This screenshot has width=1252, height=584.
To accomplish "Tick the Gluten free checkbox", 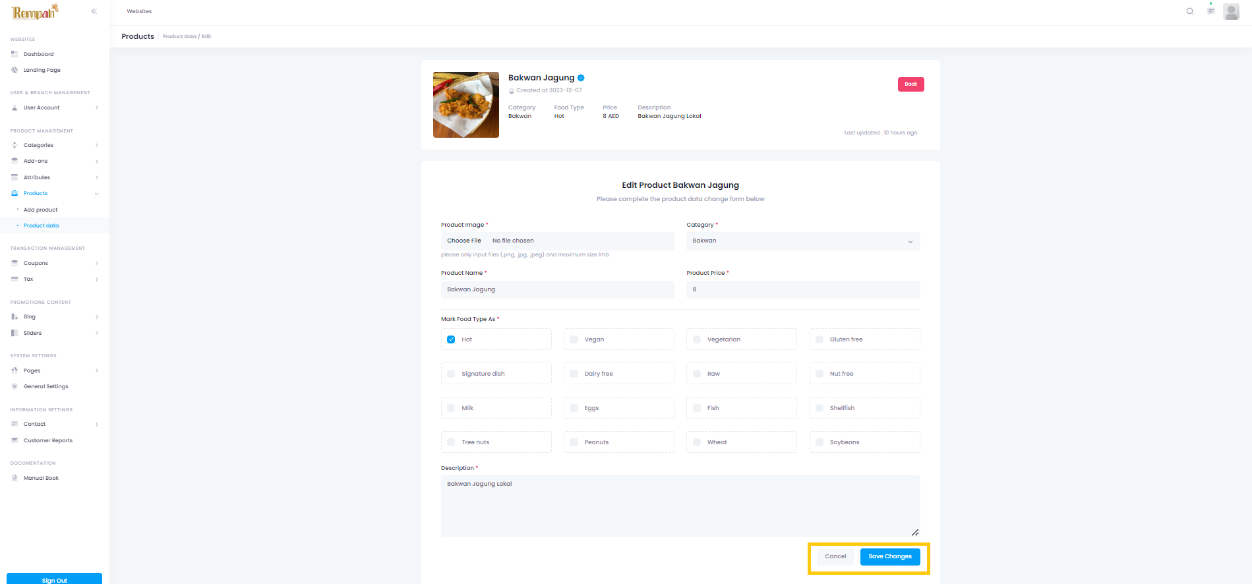I will pos(820,339).
